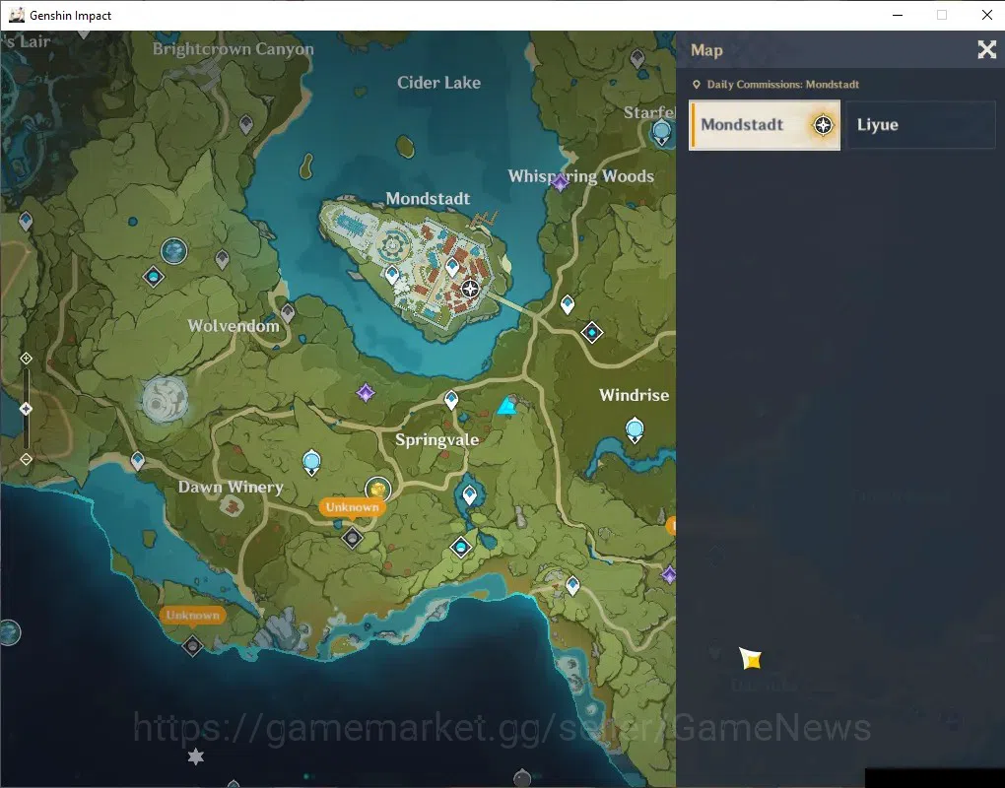This screenshot has width=1005, height=788.
Task: Open the domain diamond north of Wolvendom label
Action: click(x=153, y=277)
